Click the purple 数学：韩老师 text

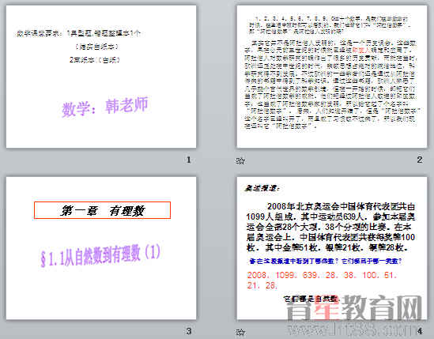pyautogui.click(x=105, y=107)
